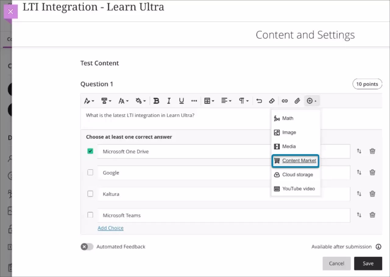Toggle bold formatting in the editor
This screenshot has height=277, width=390.
tap(156, 100)
